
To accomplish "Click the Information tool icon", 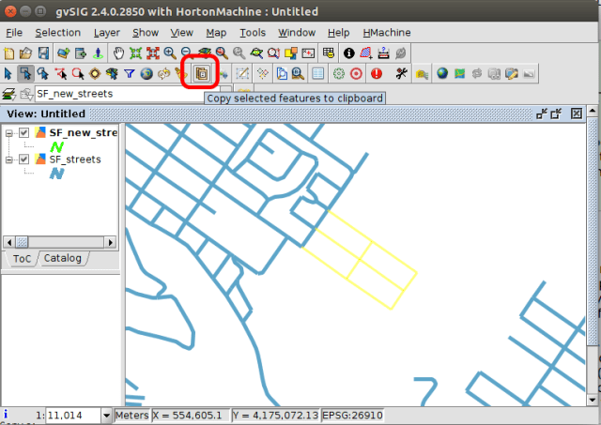I will click(x=349, y=53).
